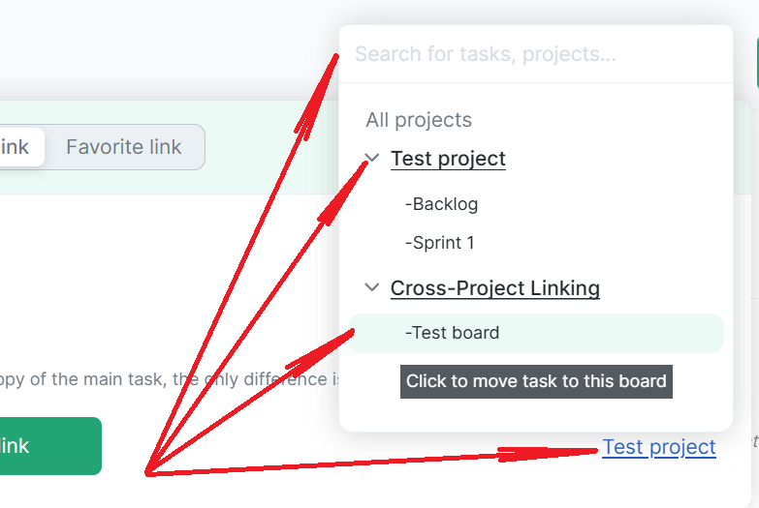
Task: Click the description text about the main task
Action: [165, 379]
